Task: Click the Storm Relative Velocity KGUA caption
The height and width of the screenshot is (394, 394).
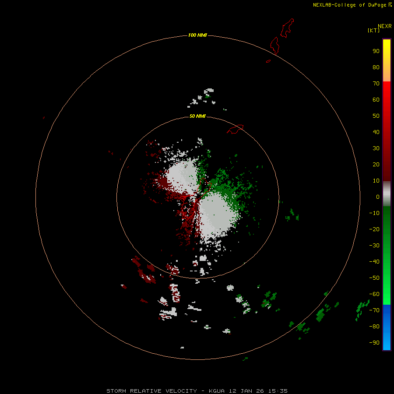Action: (x=197, y=391)
